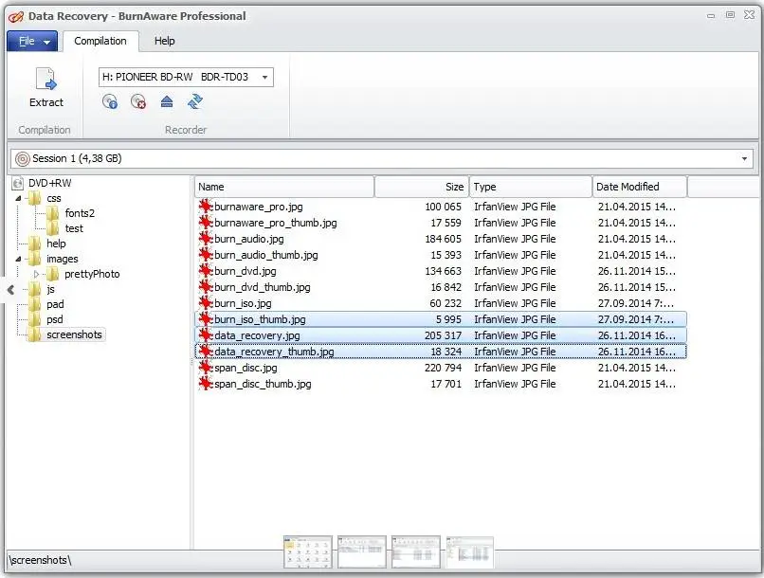Minimize the Data Recovery window
Screen dimensions: 764x578
711,15
